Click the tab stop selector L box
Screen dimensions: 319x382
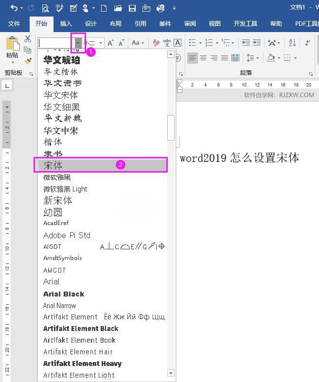(7, 86)
